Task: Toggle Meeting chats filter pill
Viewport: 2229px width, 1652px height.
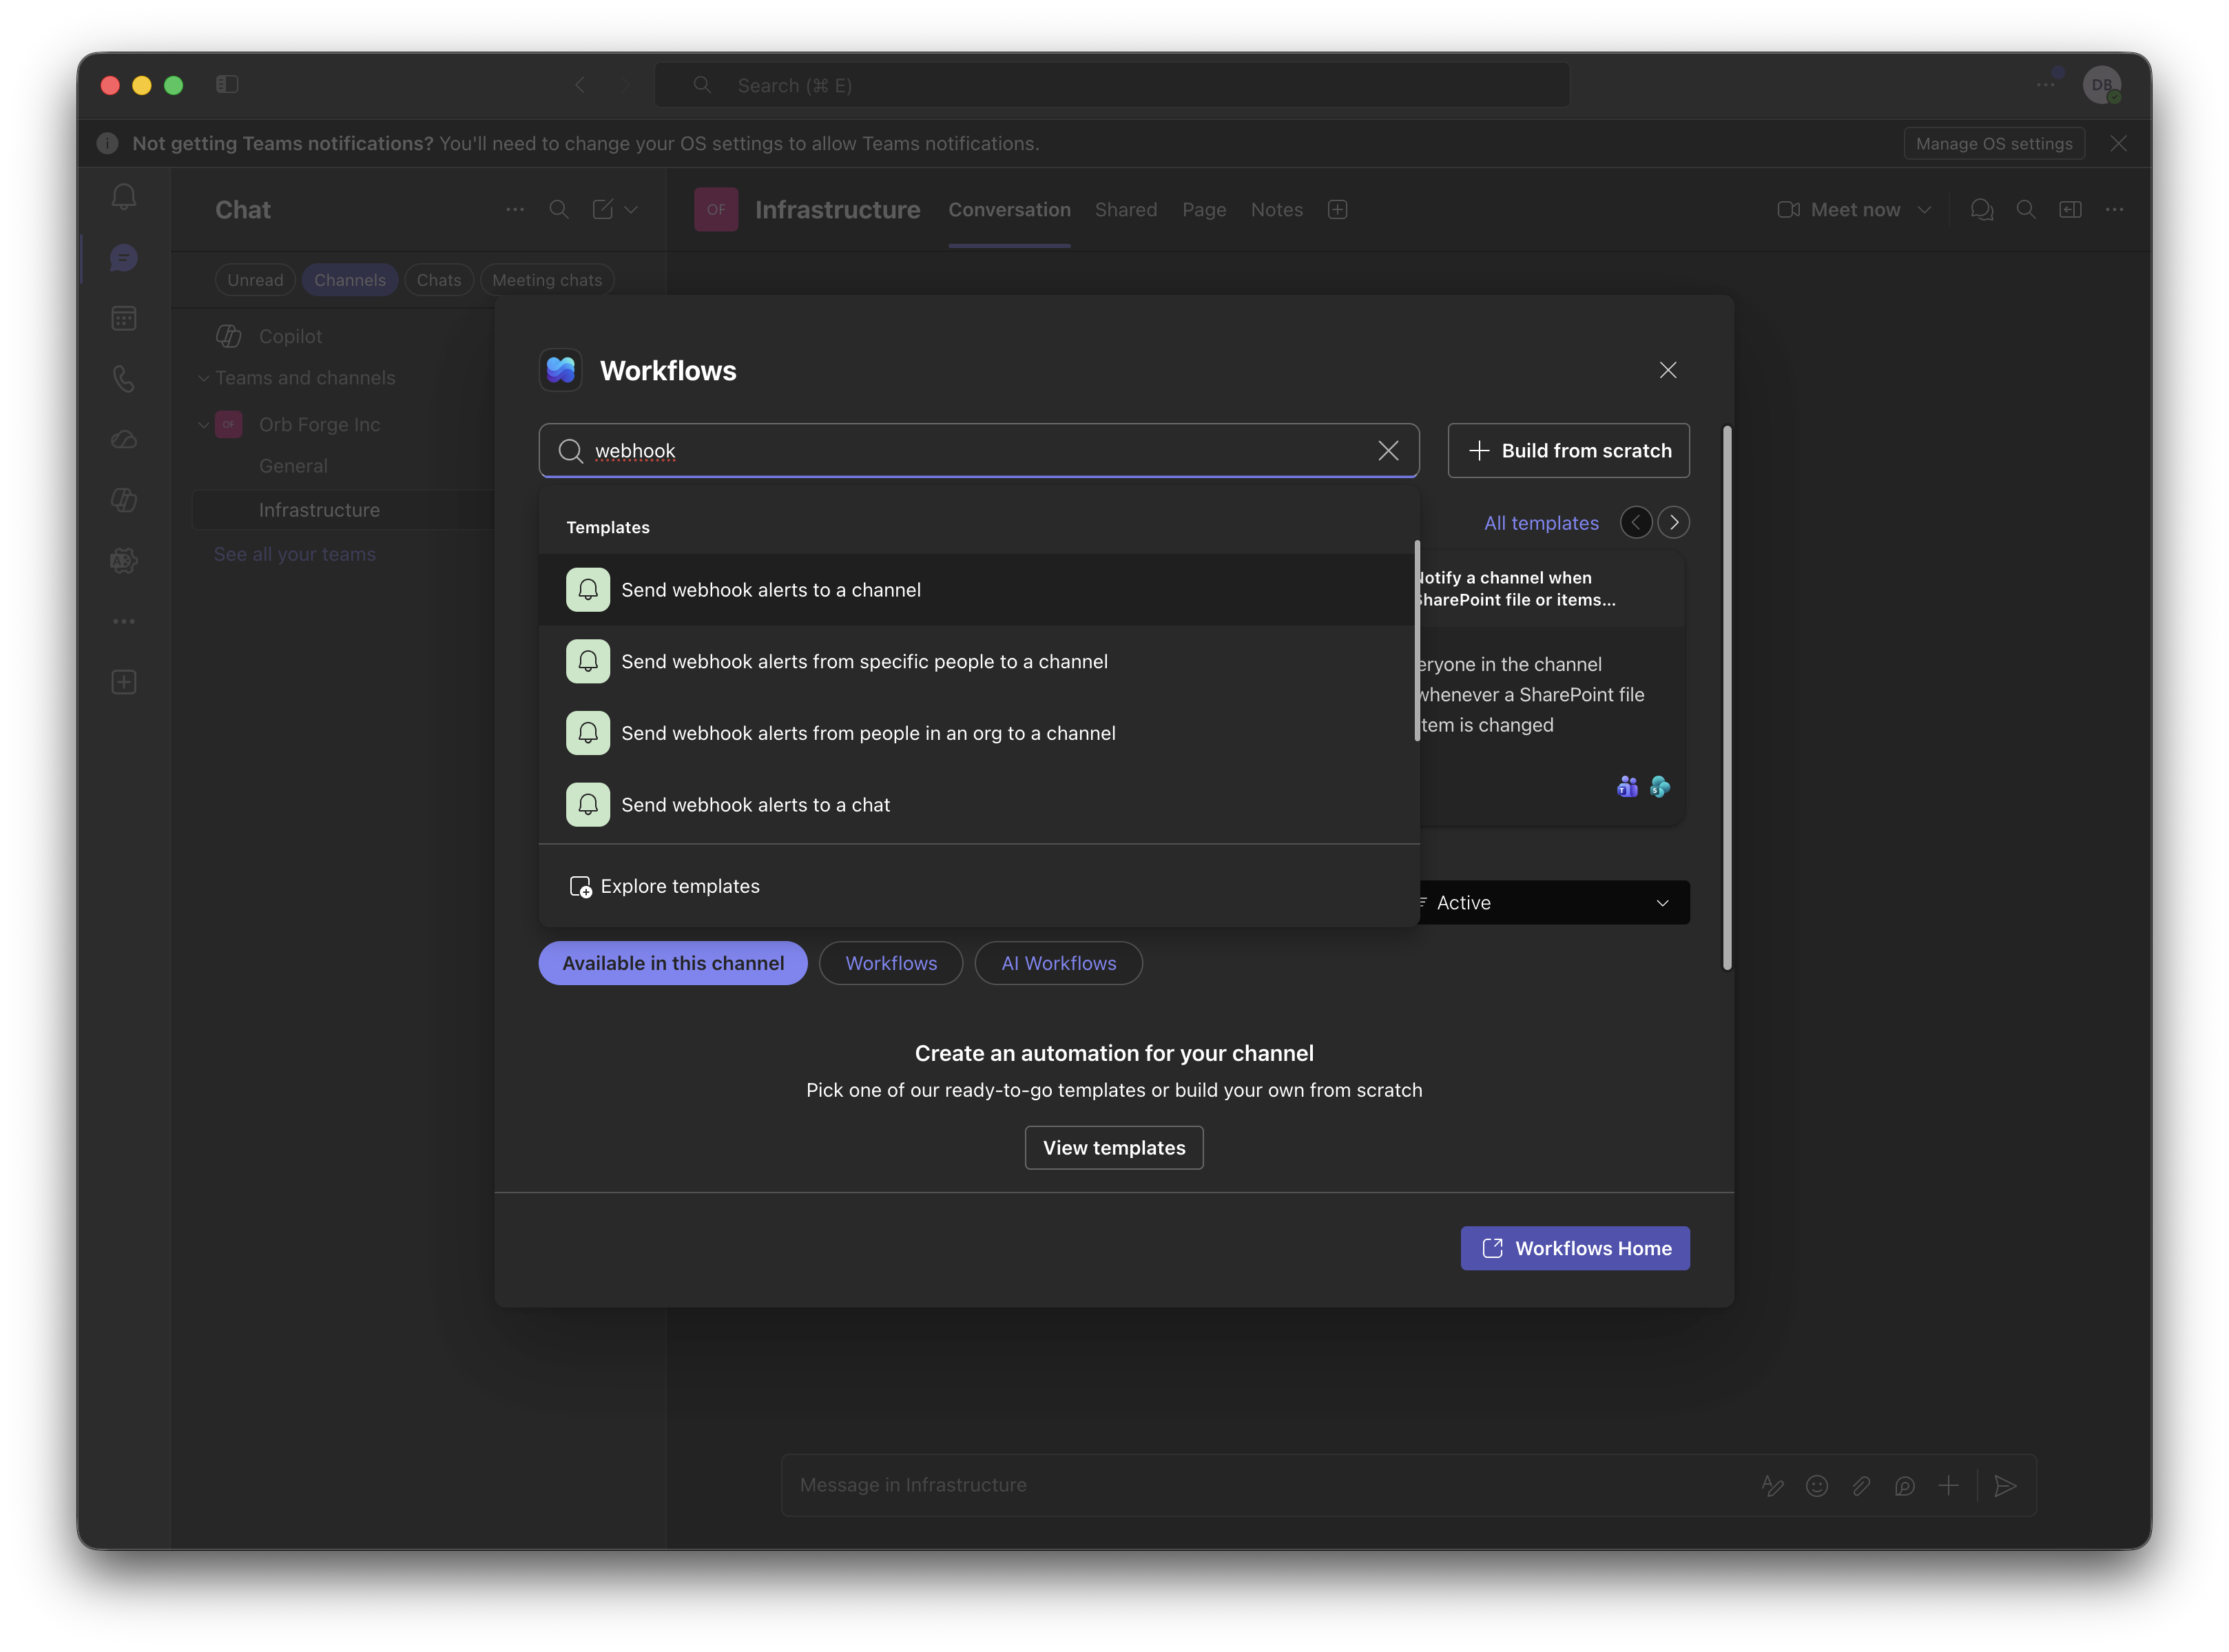Action: pos(547,280)
